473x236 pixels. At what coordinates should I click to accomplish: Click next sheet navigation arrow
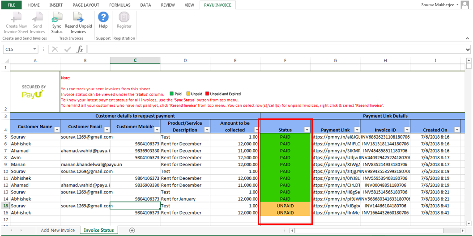point(21,230)
